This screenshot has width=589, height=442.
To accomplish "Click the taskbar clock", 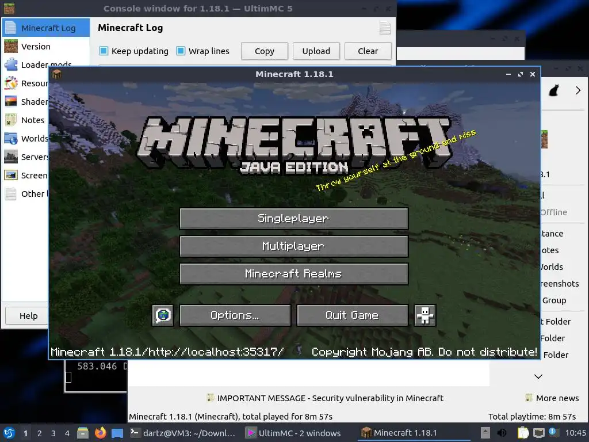I will pos(575,433).
